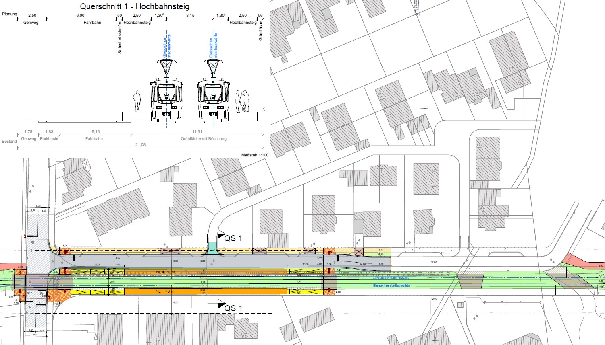The image size is (605, 345).
Task: Click the upper QS 1 section arrow
Action: pyautogui.click(x=221, y=234)
